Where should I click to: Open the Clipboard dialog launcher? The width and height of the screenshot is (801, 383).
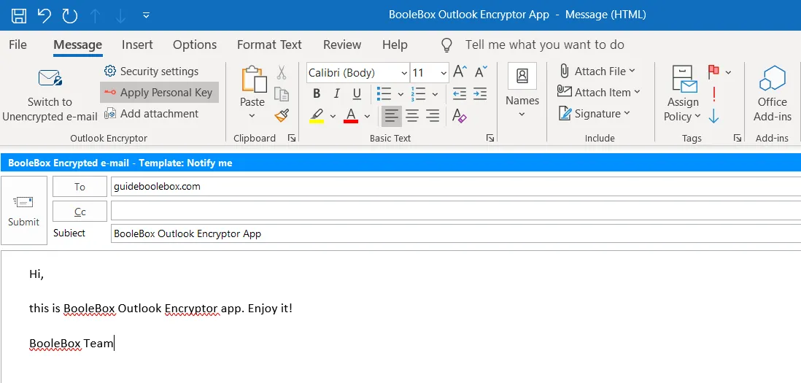(x=292, y=138)
